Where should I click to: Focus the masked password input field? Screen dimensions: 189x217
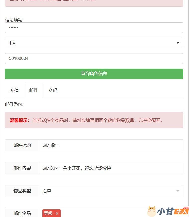pos(94,28)
